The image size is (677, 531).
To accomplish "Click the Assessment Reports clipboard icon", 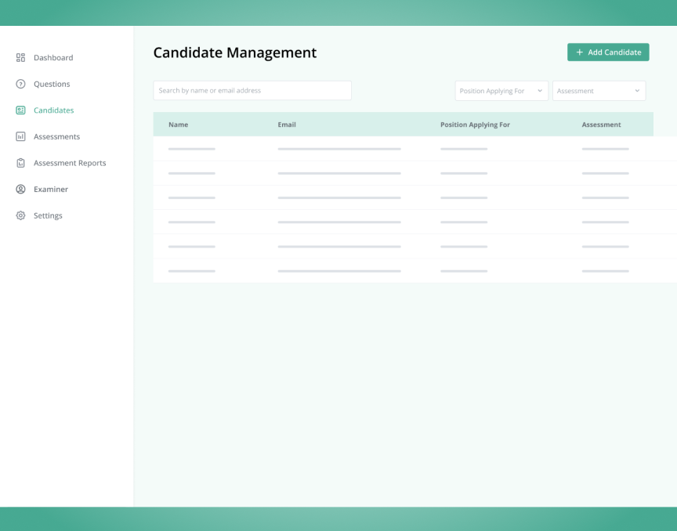I will pos(21,163).
